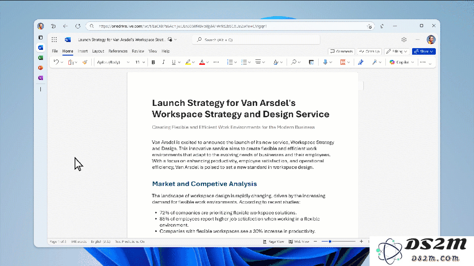474x266 pixels.
Task: Click the Styles icon in the ribbon
Action: (x=276, y=62)
